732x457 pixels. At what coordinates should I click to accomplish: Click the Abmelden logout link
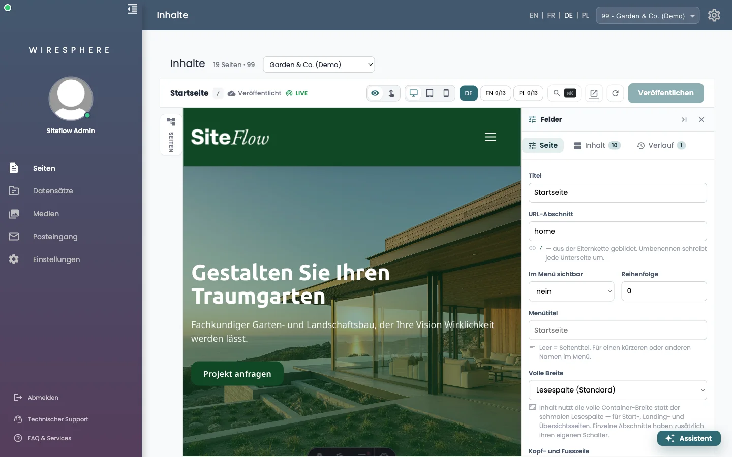tap(36, 398)
